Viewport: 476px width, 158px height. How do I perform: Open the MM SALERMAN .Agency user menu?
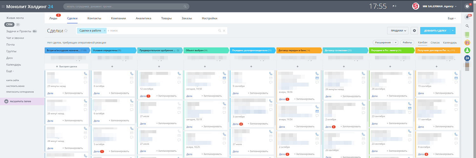pos(439,6)
